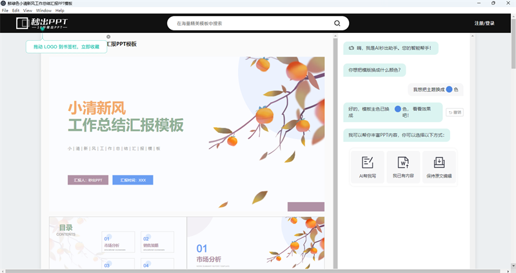Open the Edit menu
This screenshot has width=516, height=273.
tap(15, 11)
